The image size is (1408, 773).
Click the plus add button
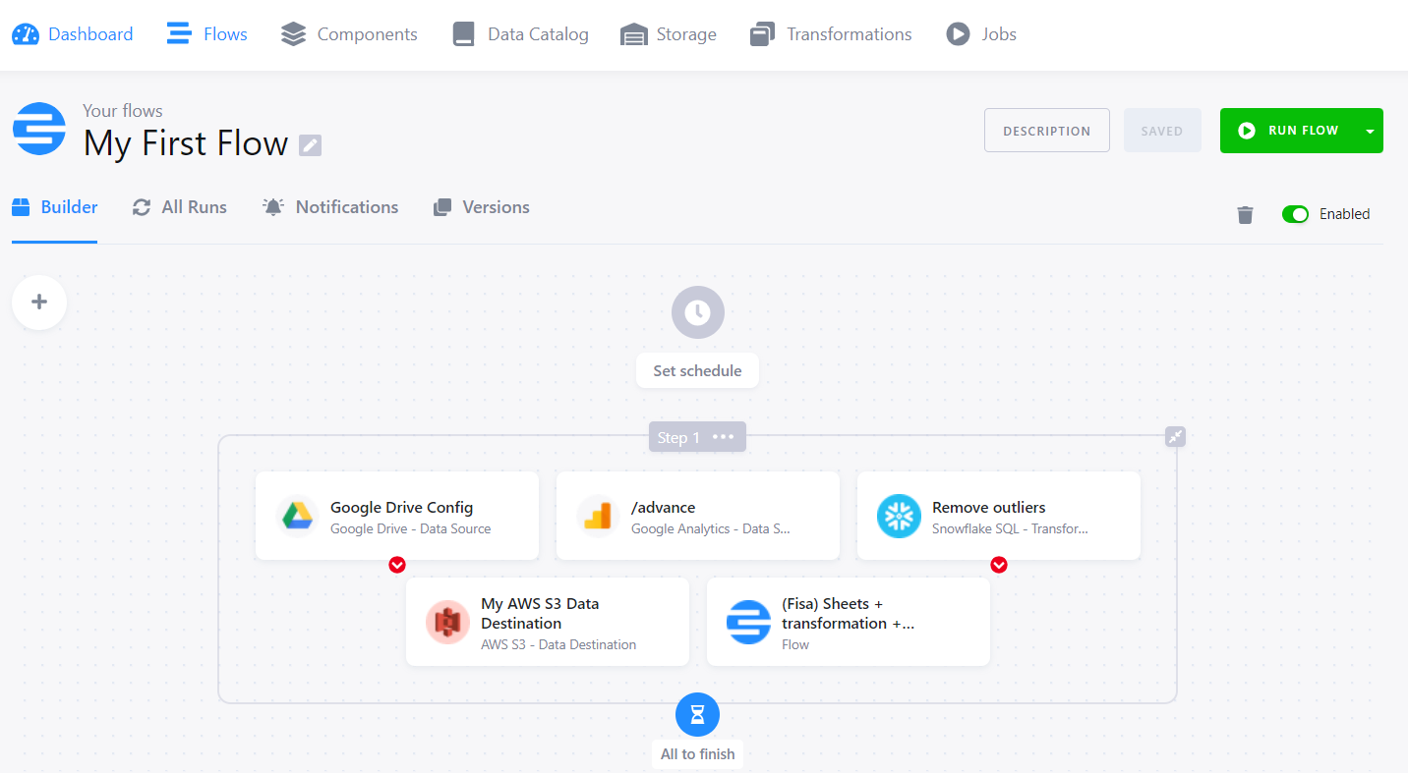[39, 302]
